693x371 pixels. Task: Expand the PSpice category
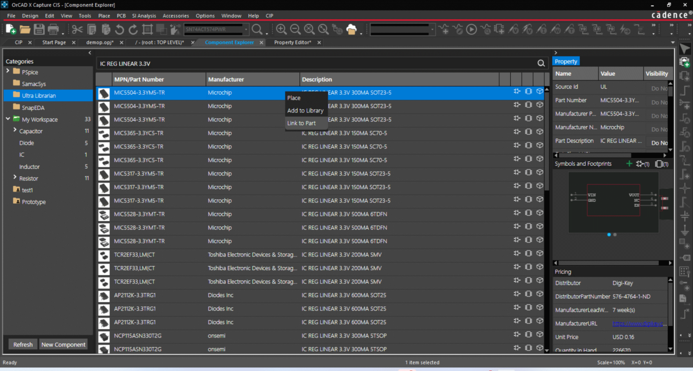tap(8, 71)
